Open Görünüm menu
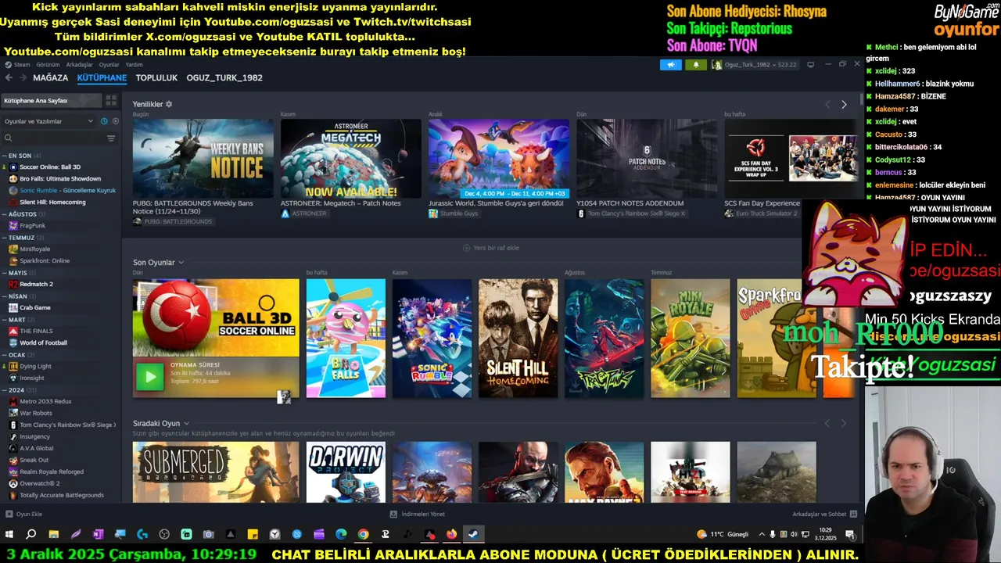Image resolution: width=1001 pixels, height=563 pixels. coord(48,65)
